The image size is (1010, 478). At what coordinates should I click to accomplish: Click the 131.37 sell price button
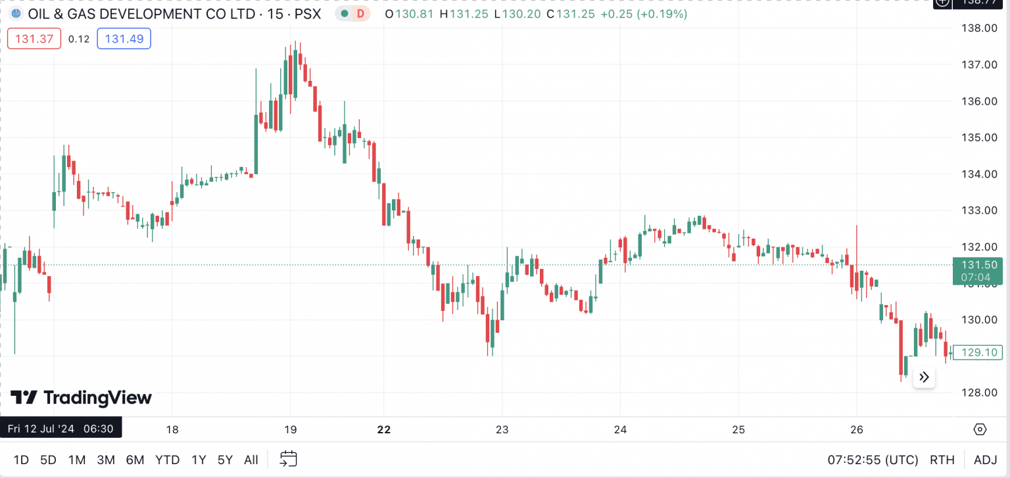34,38
